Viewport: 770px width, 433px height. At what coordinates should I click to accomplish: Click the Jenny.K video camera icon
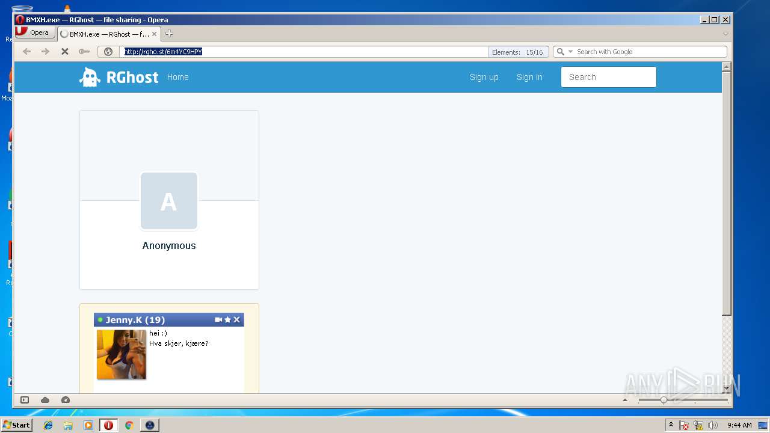[218, 320]
